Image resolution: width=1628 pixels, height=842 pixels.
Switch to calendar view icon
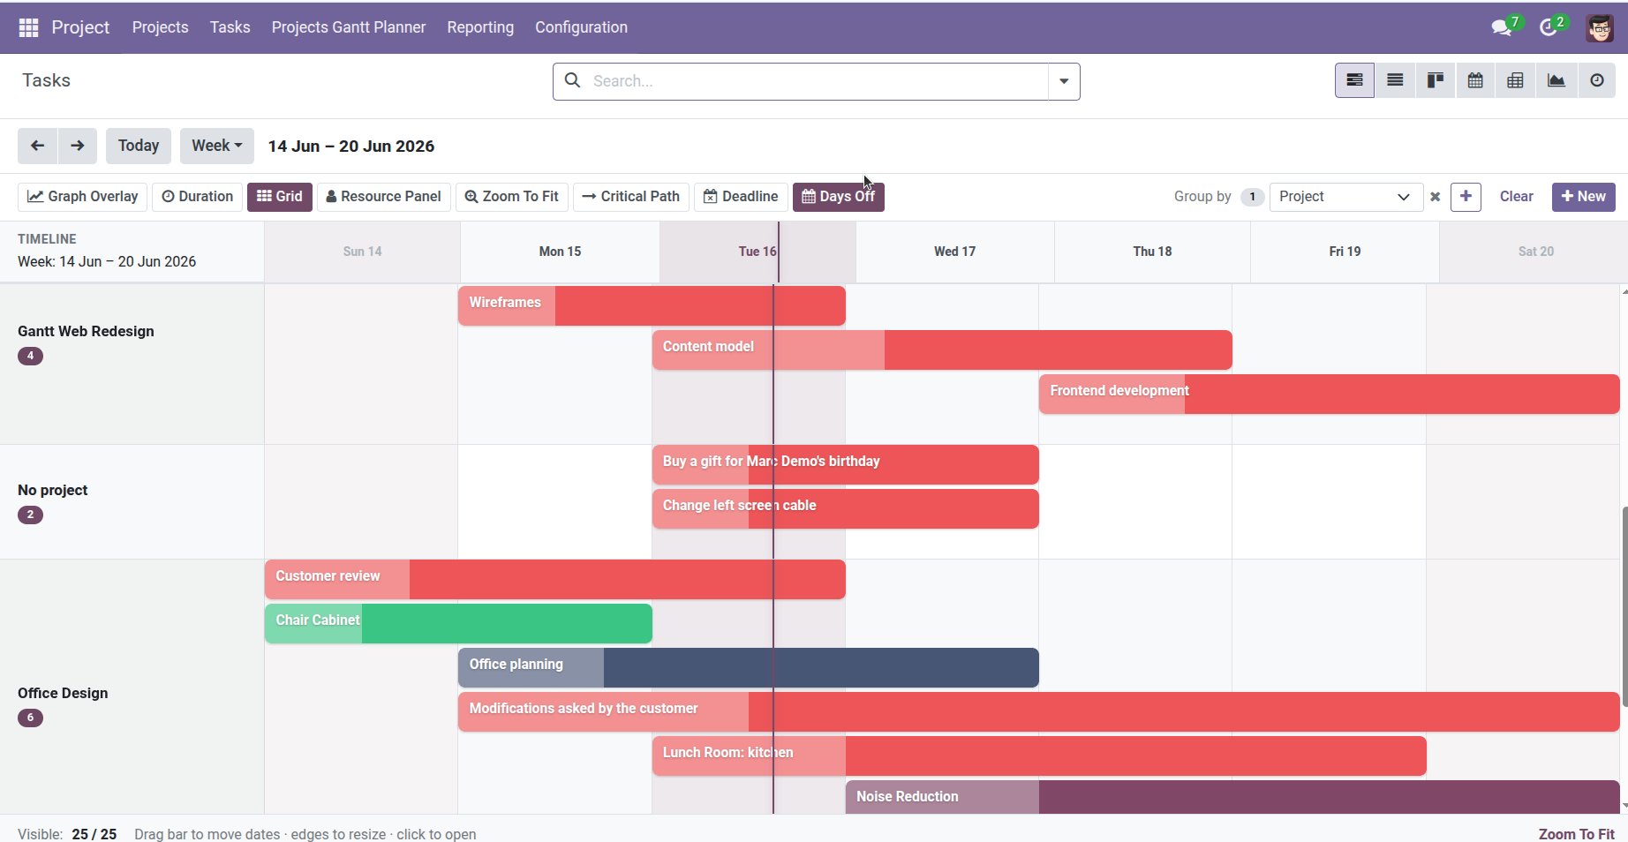click(x=1475, y=80)
